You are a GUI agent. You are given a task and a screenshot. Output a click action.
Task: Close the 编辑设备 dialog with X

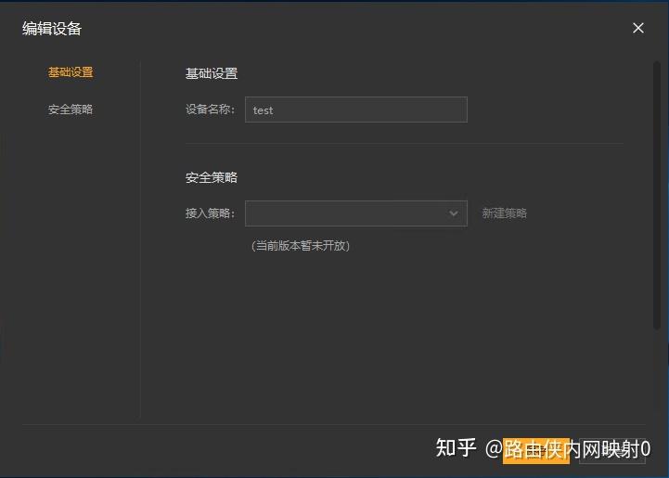pyautogui.click(x=637, y=28)
